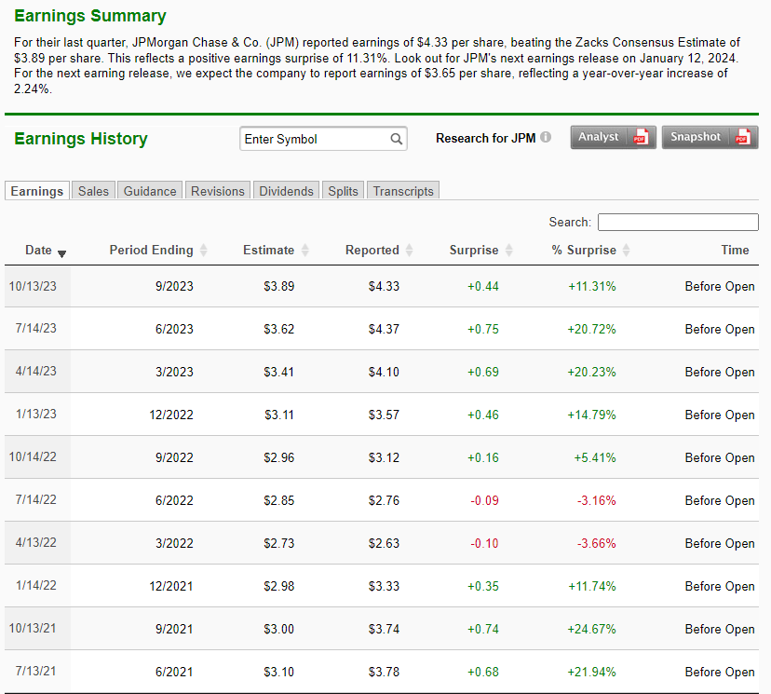
Task: Click reported value $3.78
Action: pos(384,672)
